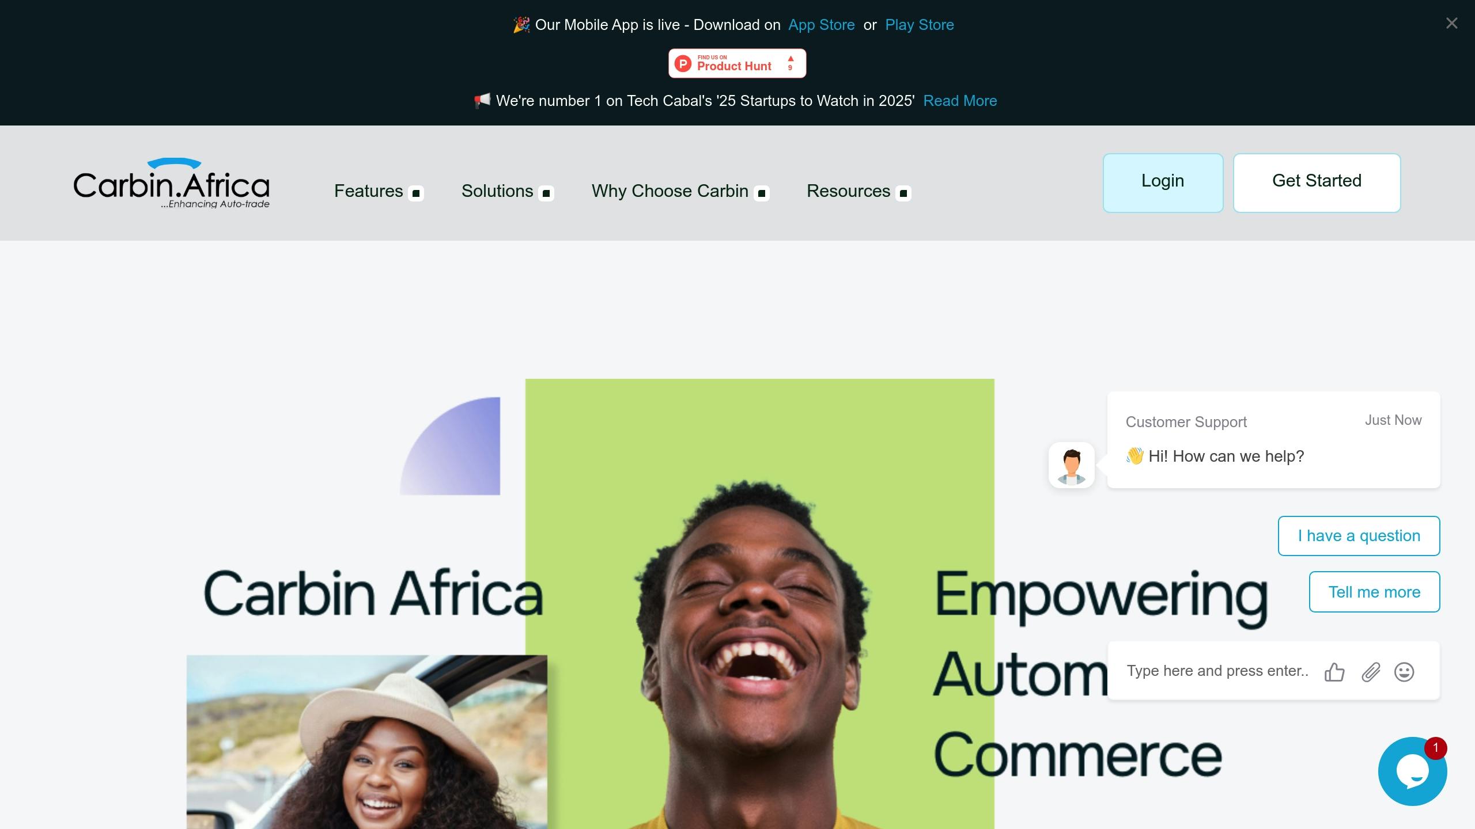Click the Product Hunt badge
This screenshot has height=829, width=1475.
coord(737,63)
